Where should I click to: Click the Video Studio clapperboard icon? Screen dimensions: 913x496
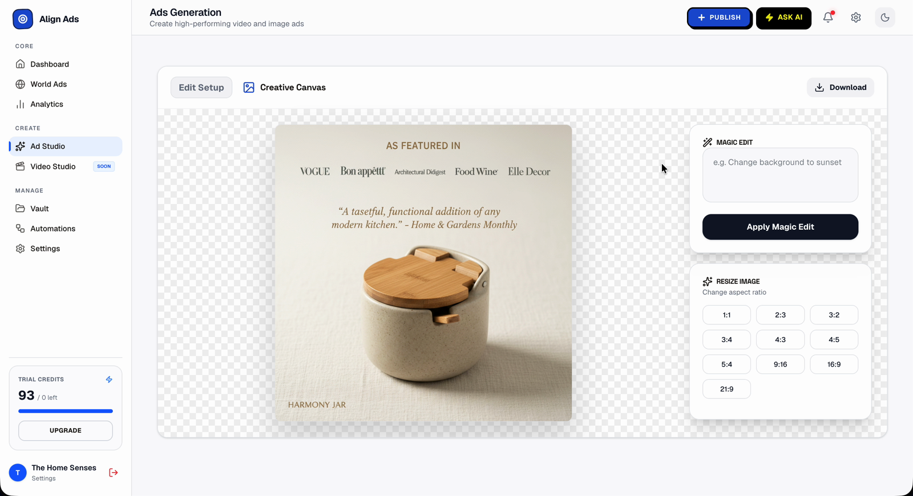(21, 166)
